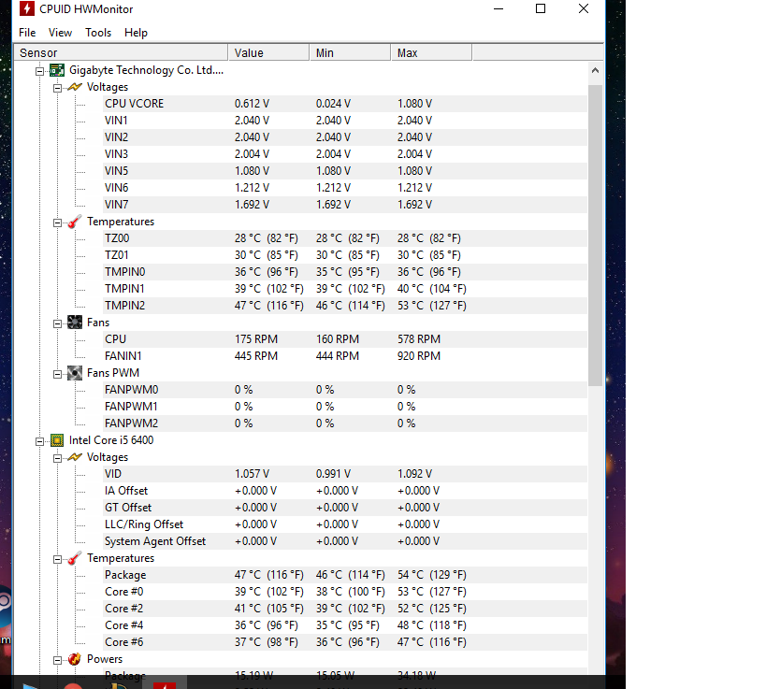Select the CPU fan row
766x689 pixels.
click(x=344, y=339)
